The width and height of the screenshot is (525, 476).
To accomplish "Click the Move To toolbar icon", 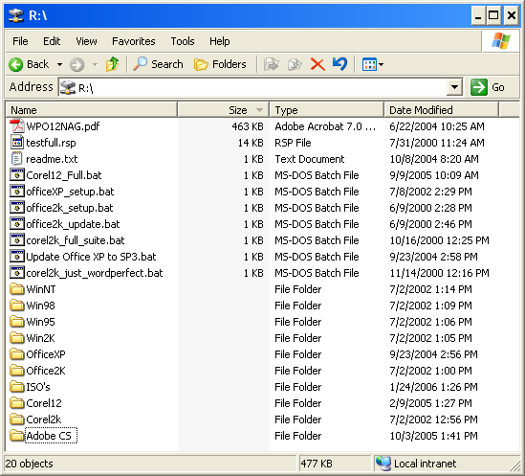I will pyautogui.click(x=272, y=64).
